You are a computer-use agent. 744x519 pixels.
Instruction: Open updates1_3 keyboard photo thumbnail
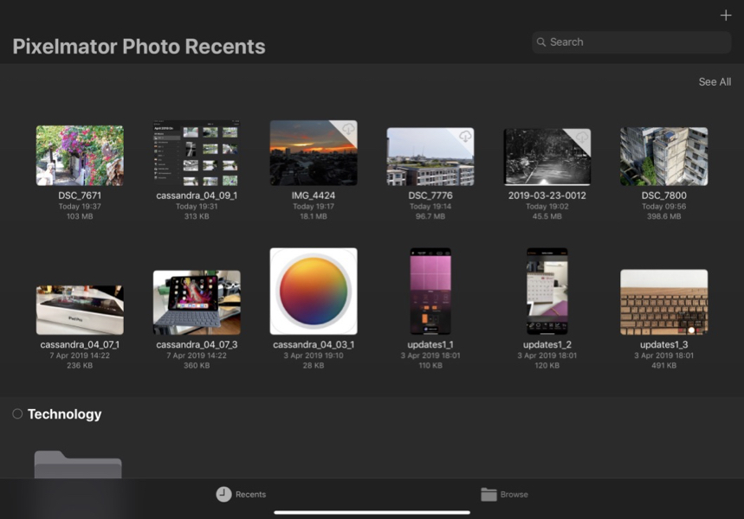663,303
